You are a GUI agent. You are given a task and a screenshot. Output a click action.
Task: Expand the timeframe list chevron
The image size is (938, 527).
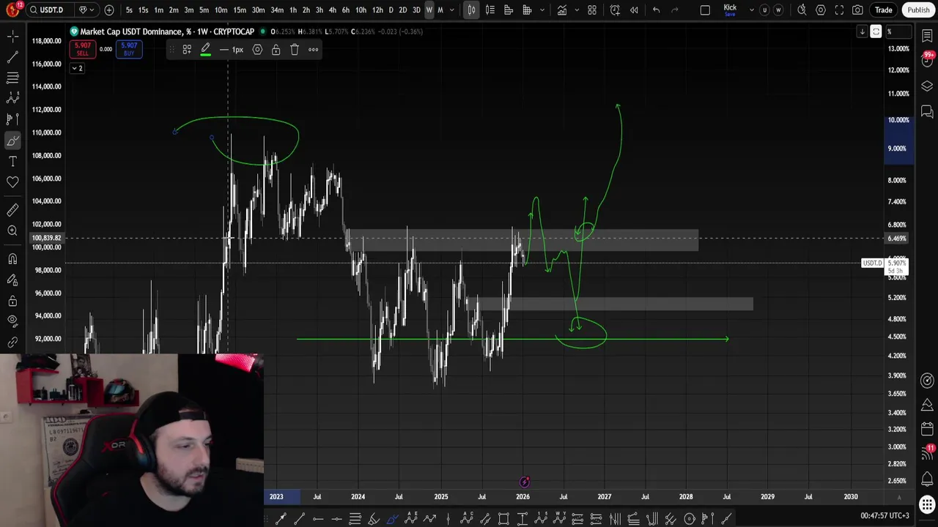pyautogui.click(x=452, y=10)
